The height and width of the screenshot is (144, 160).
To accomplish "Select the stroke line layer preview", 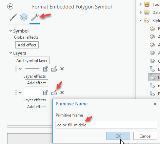I will tap(32, 69).
